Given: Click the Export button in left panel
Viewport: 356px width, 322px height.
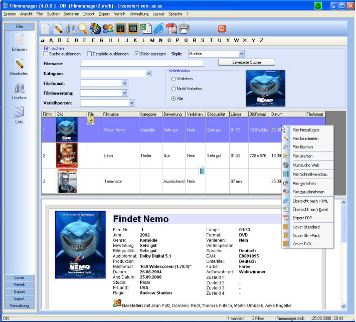Looking at the screenshot, I should (20, 291).
